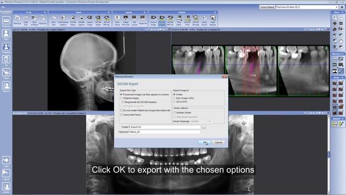Select Folder export destination radio

(174, 94)
